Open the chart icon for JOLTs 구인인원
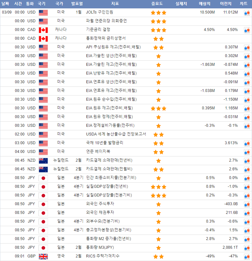The width and height of the screenshot is (252, 261). pyautogui.click(x=247, y=13)
